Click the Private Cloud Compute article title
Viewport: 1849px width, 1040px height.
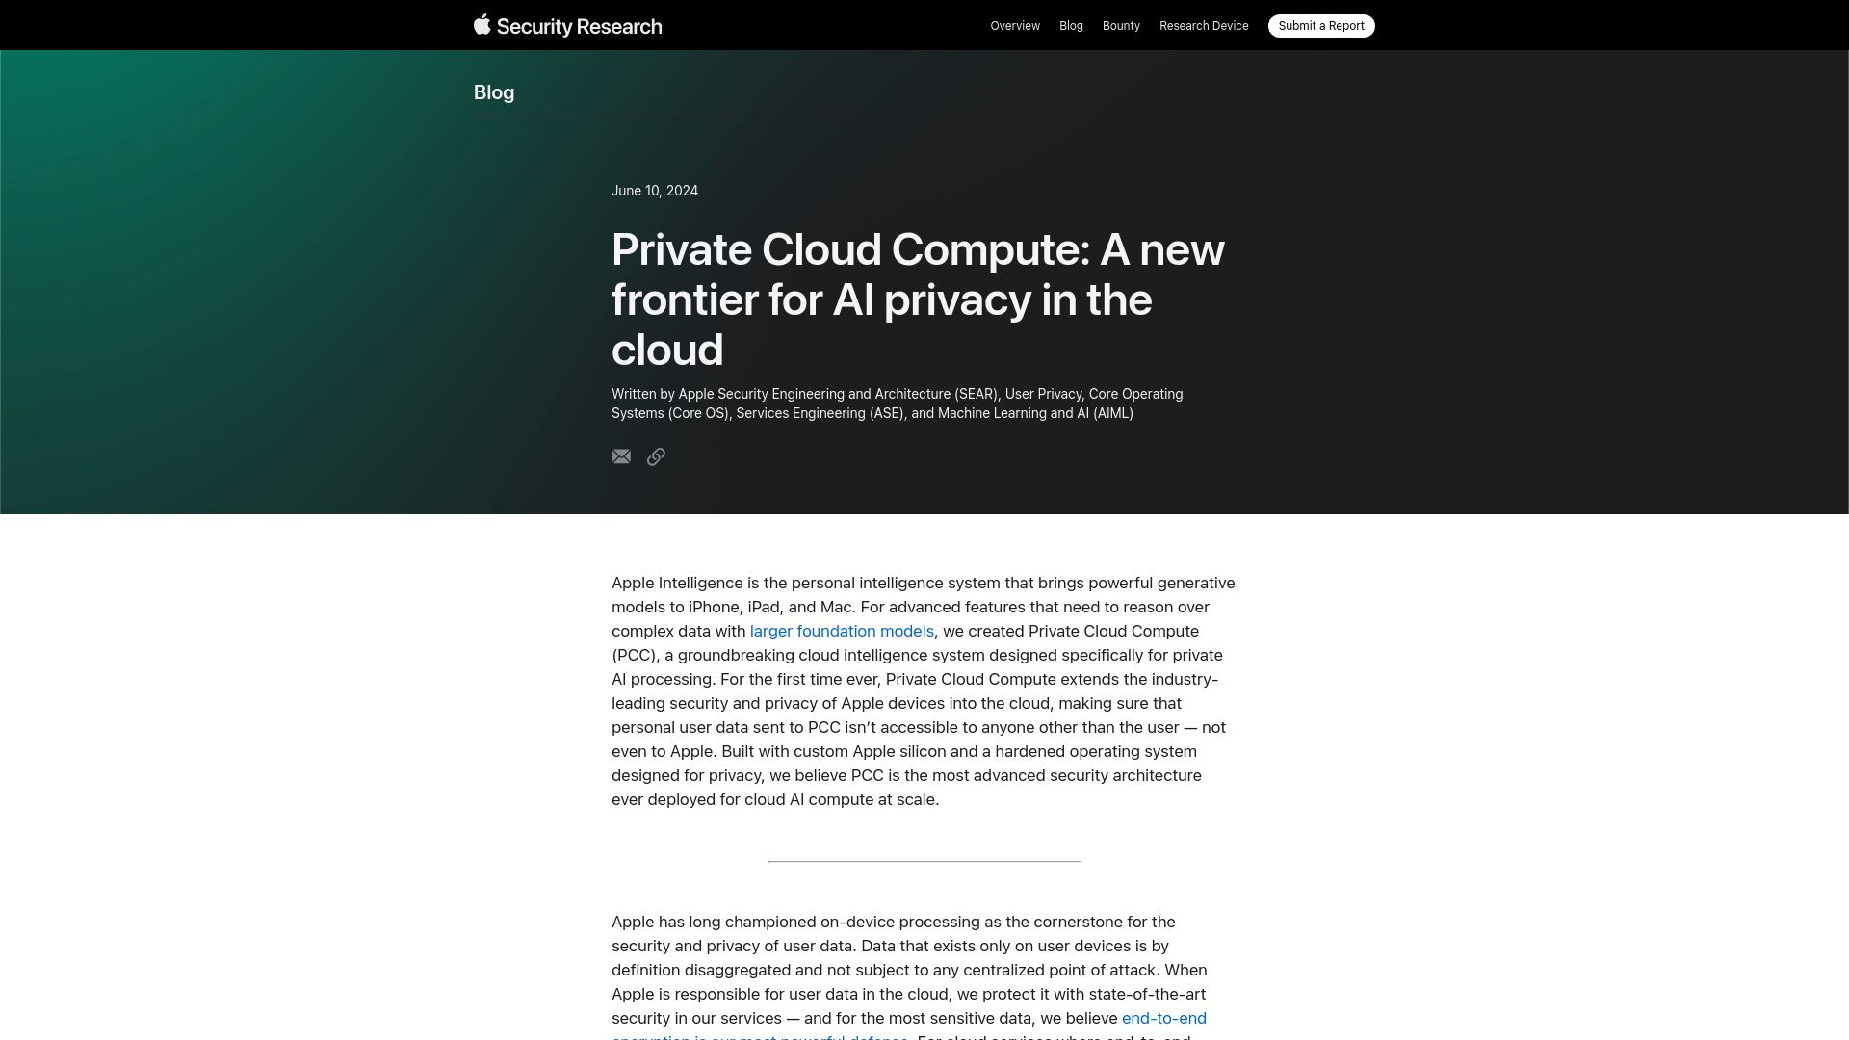[918, 299]
